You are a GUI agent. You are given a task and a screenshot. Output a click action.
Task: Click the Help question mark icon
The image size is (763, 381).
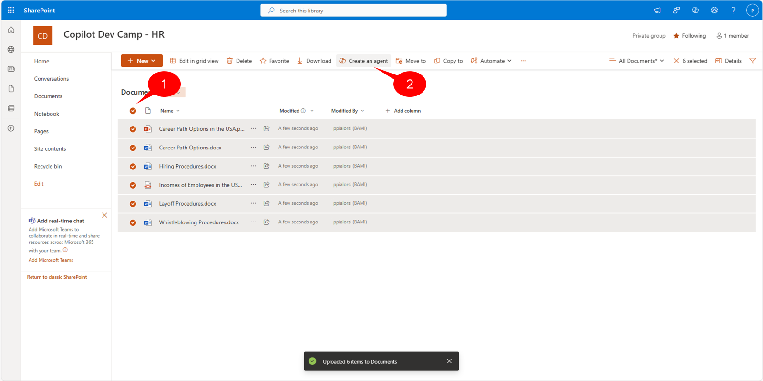click(733, 10)
